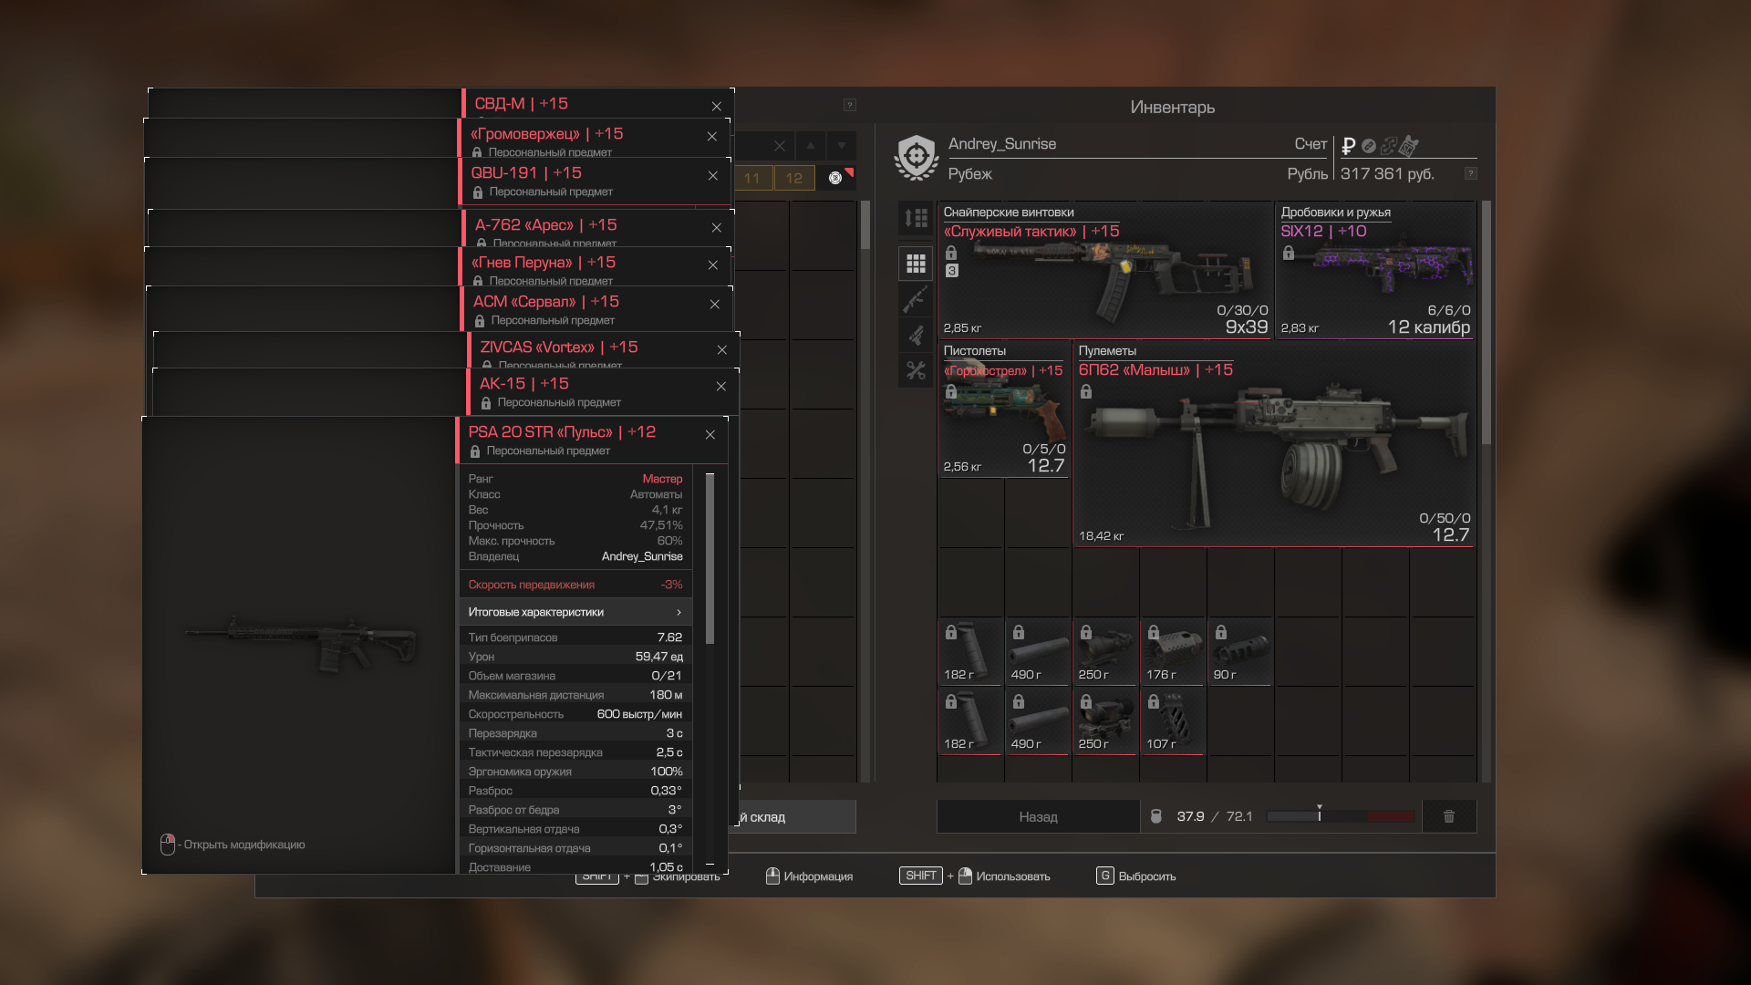
Task: Select the 90 г muzzle brake item
Action: click(x=1240, y=652)
